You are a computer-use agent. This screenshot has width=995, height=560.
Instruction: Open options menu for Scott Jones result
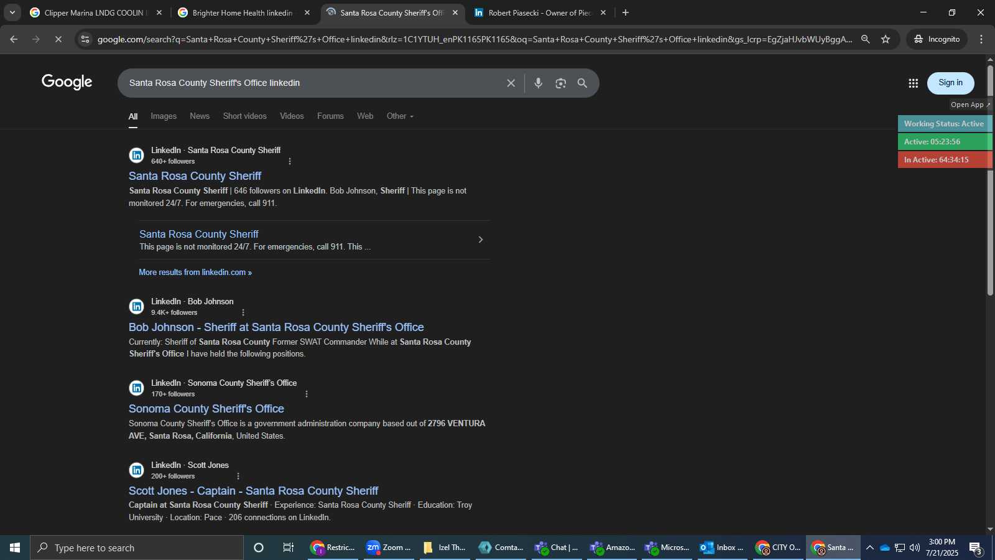[x=238, y=476]
